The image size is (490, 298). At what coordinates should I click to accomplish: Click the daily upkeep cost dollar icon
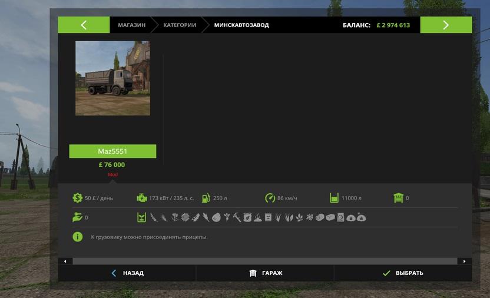pyautogui.click(x=78, y=198)
